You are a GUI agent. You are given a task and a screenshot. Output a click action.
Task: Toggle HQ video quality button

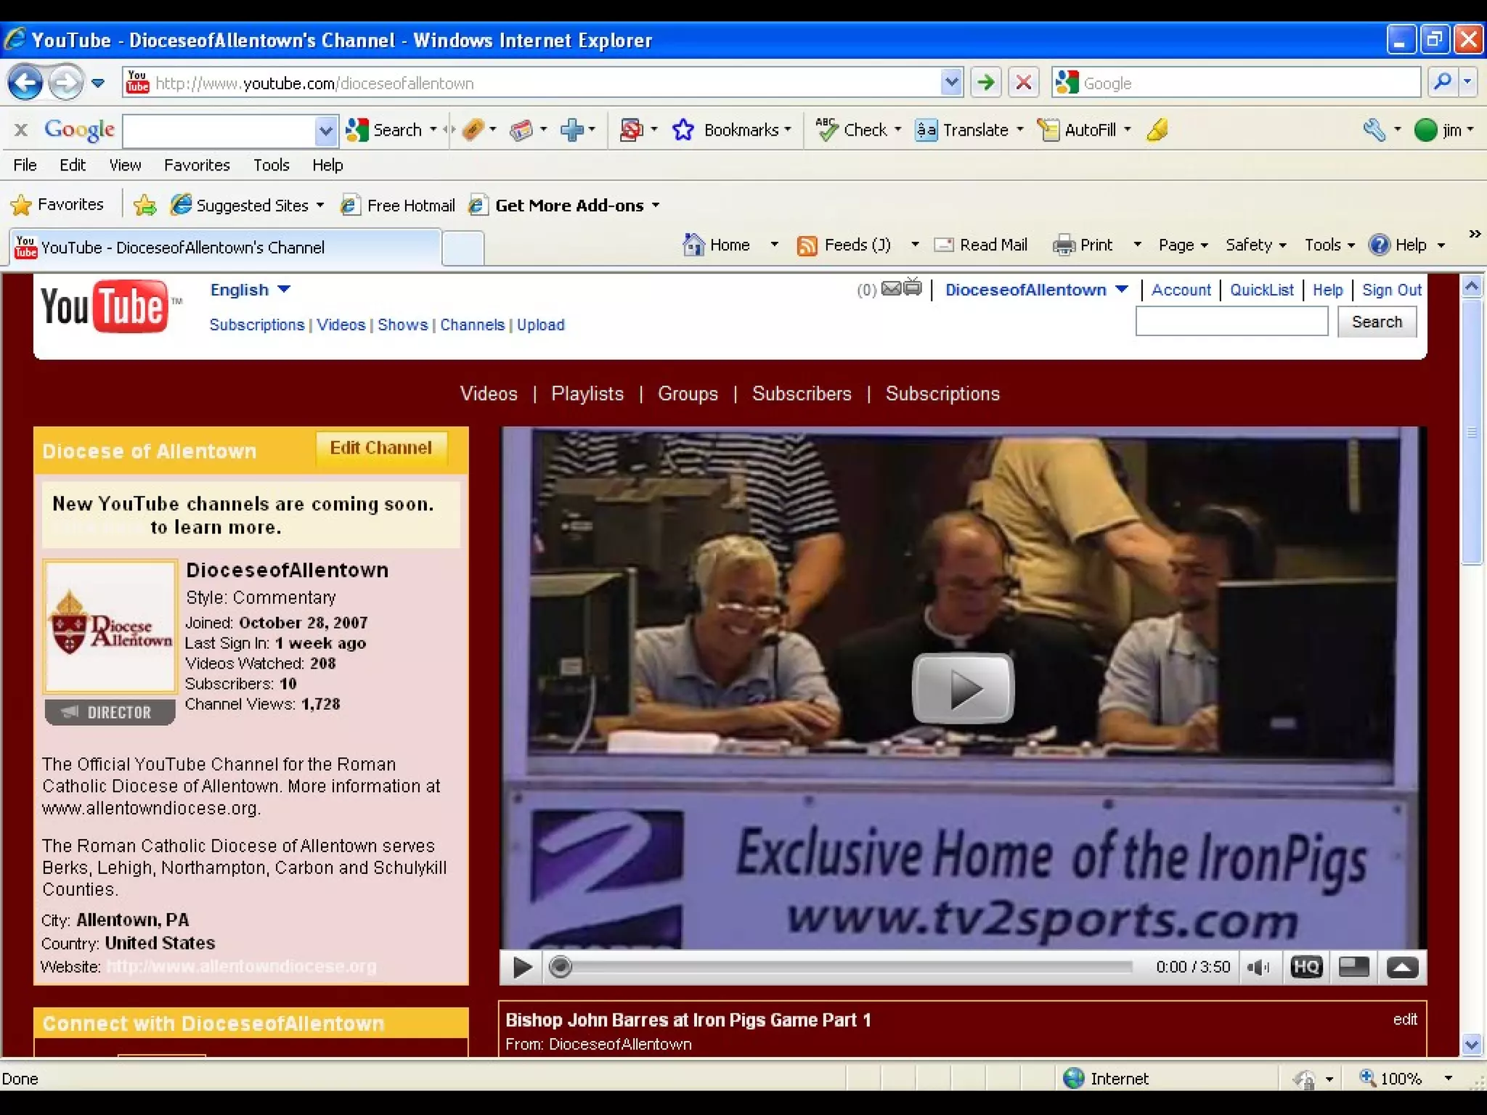1305,967
